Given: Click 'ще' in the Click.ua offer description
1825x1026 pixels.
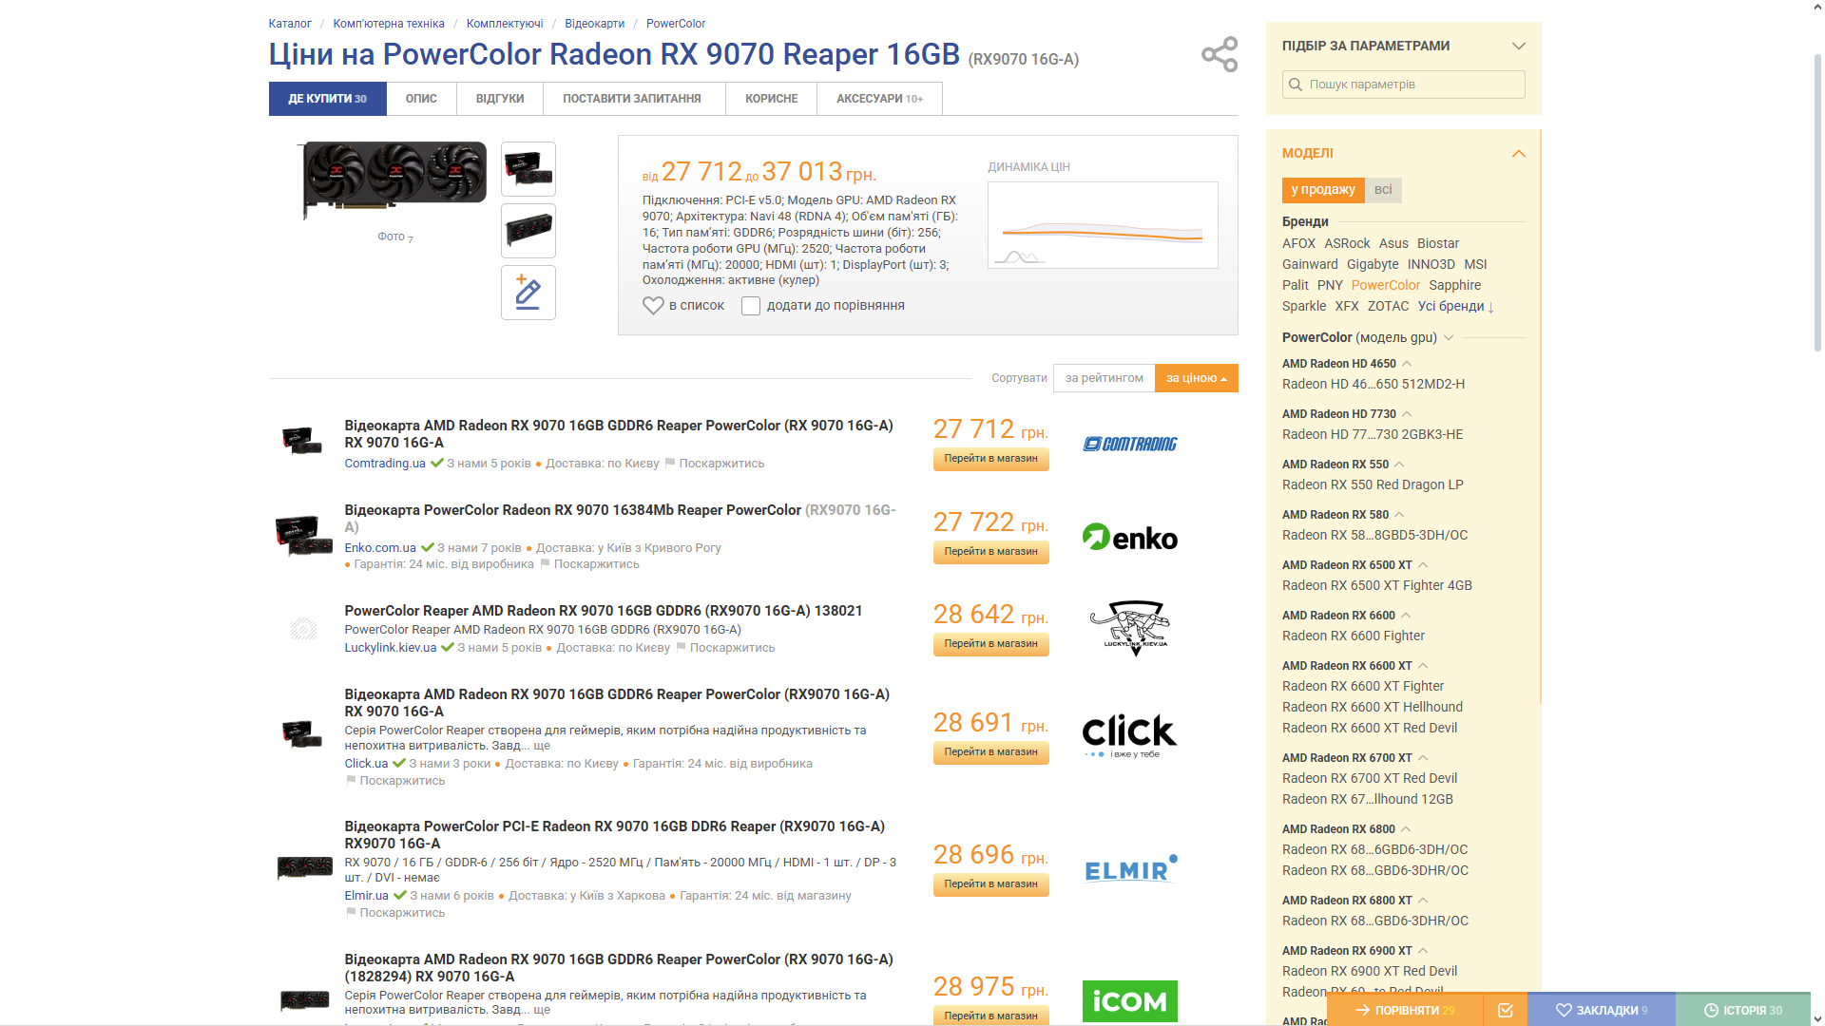Looking at the screenshot, I should (542, 746).
